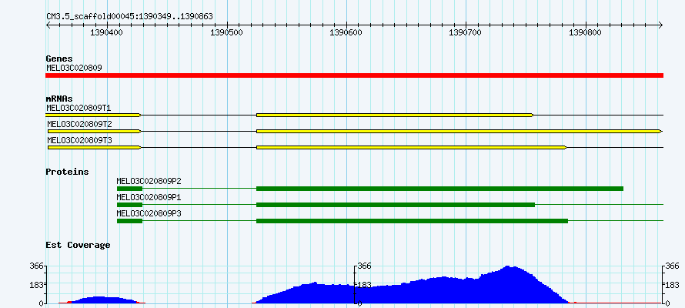
Task: Click the long second exon of MEL03C020809T2
Action: point(459,131)
